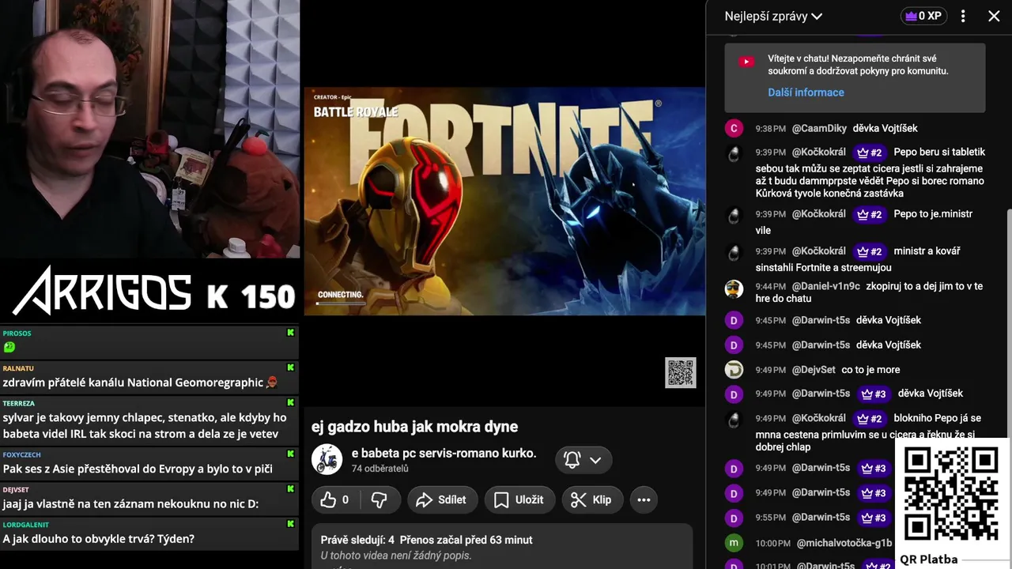Click the Fortnite video player

tap(504, 202)
